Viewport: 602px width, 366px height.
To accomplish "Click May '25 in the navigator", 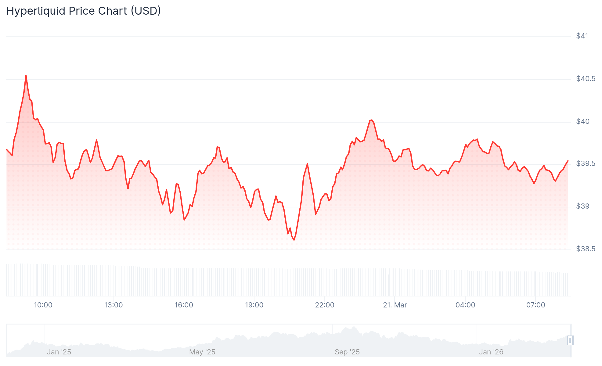I will tap(202, 352).
